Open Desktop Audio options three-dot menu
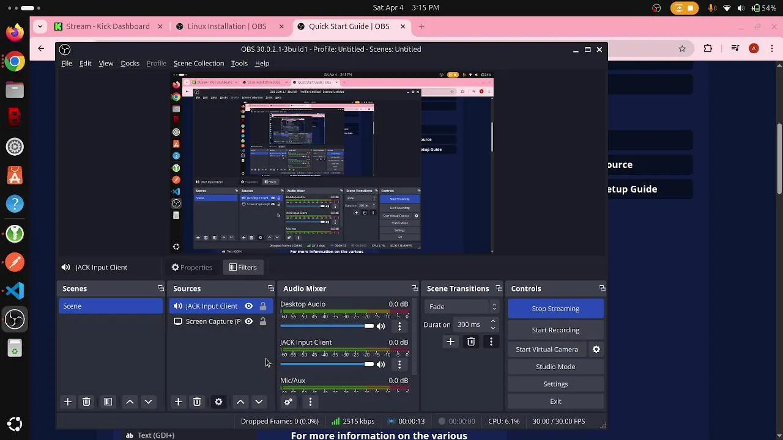The image size is (783, 440). coord(399,326)
